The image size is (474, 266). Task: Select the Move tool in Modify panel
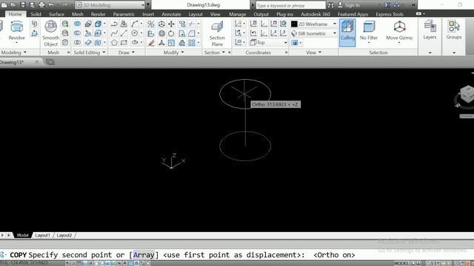[171, 24]
